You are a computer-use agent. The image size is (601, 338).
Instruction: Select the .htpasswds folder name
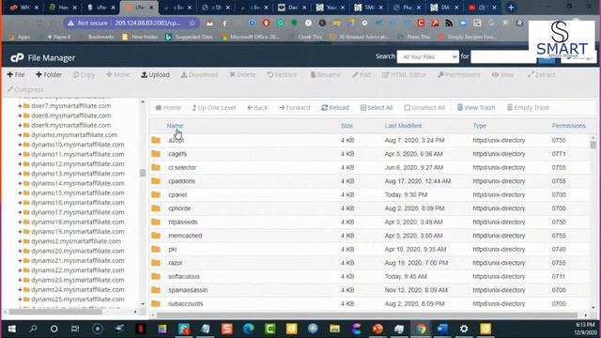point(183,222)
